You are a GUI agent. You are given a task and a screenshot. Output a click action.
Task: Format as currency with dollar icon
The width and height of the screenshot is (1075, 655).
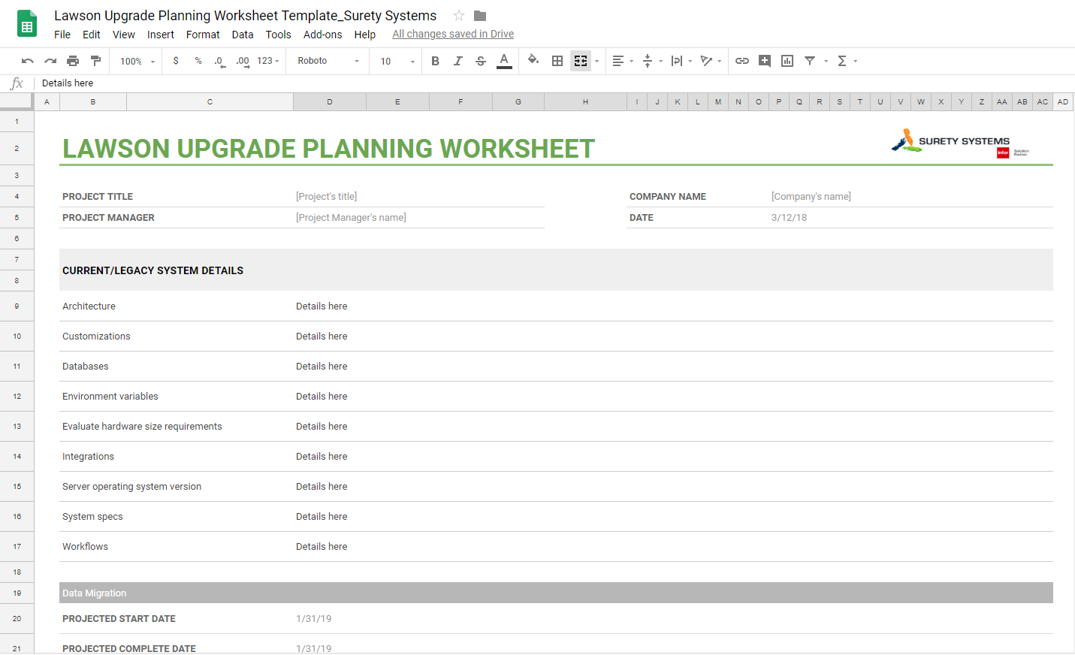(x=176, y=61)
